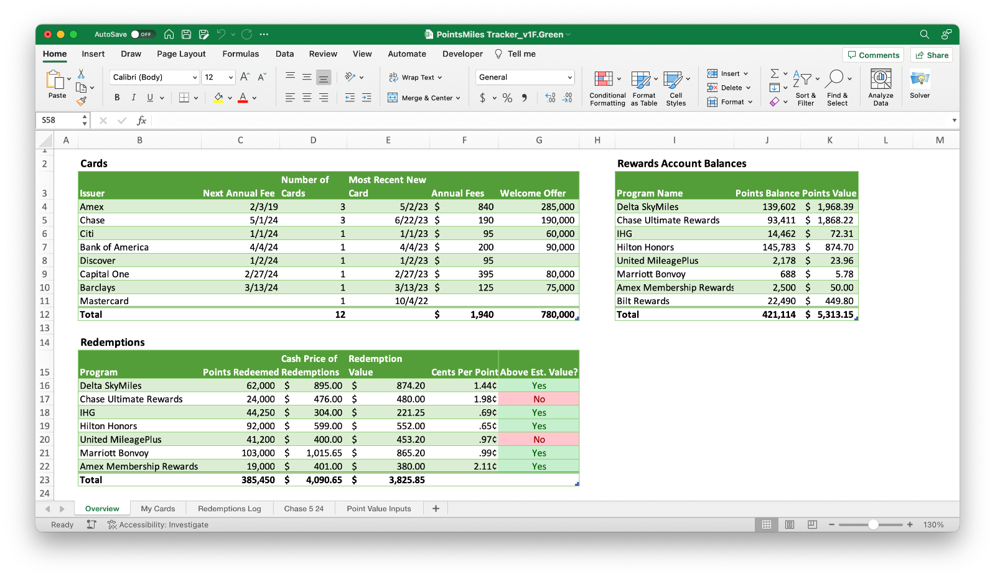Open Format as Table
This screenshot has height=579, width=995.
pos(644,88)
